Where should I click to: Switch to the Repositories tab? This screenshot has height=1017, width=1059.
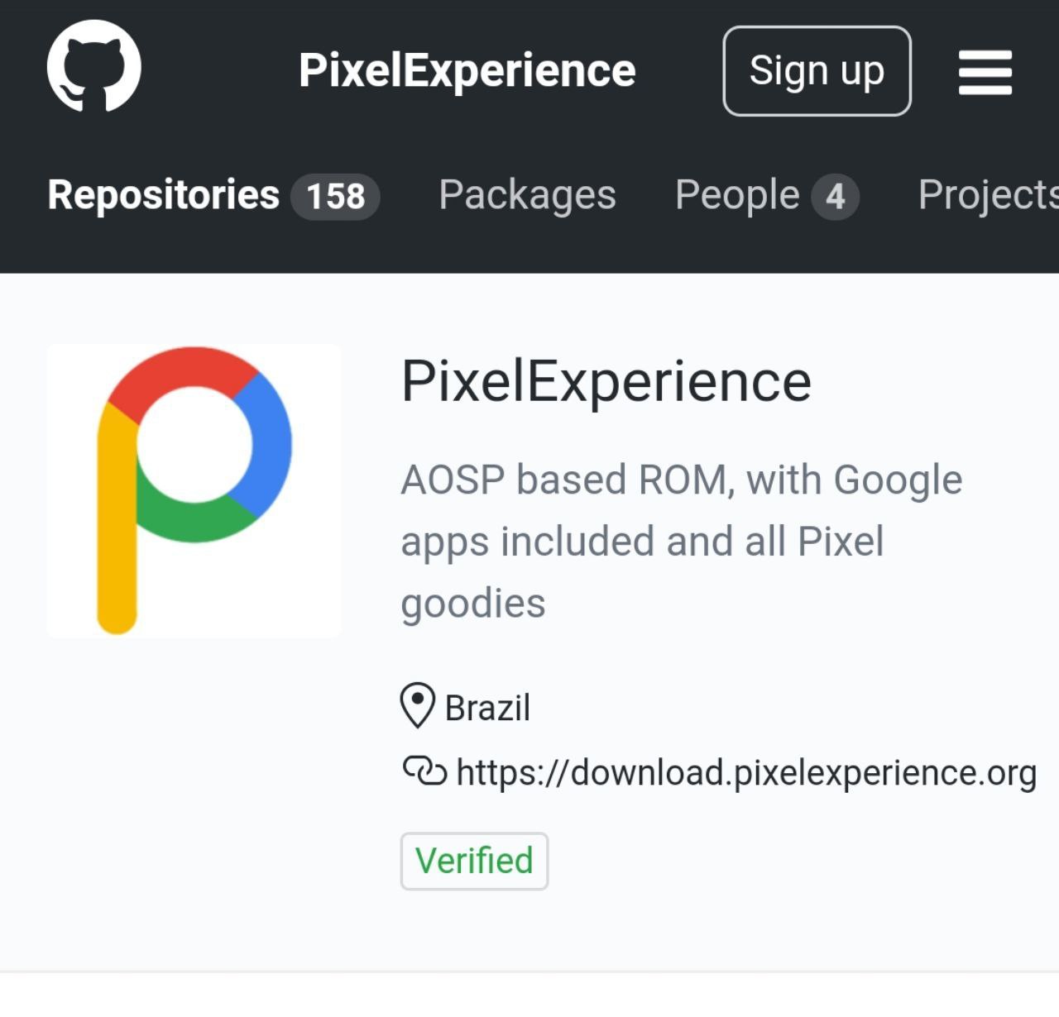pyautogui.click(x=213, y=196)
